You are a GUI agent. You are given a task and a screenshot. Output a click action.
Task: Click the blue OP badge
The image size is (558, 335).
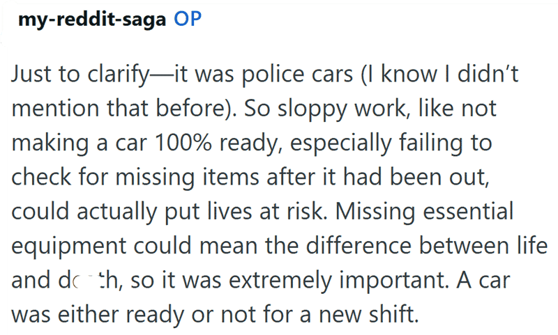188,19
